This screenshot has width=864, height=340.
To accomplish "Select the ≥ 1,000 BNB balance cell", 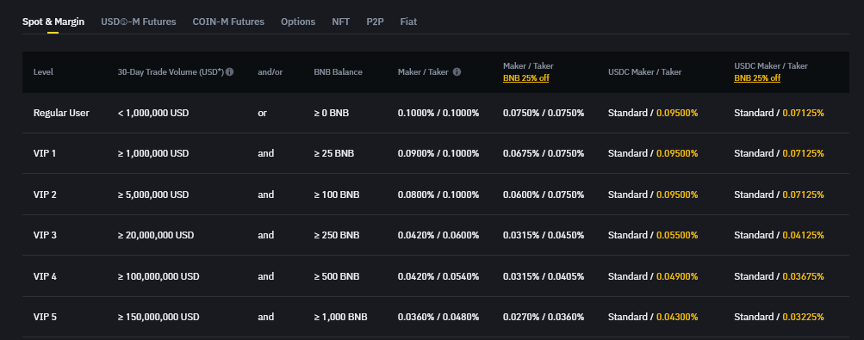I will (x=340, y=317).
